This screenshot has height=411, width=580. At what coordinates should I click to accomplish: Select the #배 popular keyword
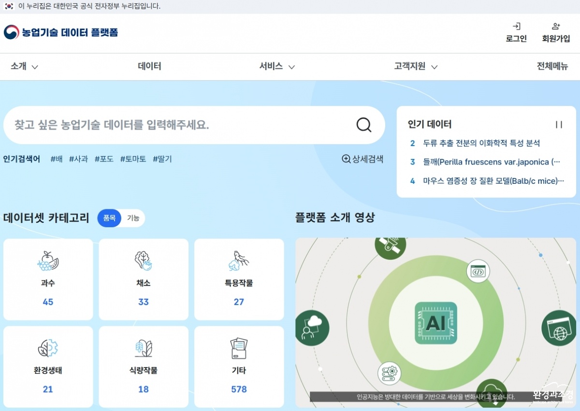click(x=57, y=159)
